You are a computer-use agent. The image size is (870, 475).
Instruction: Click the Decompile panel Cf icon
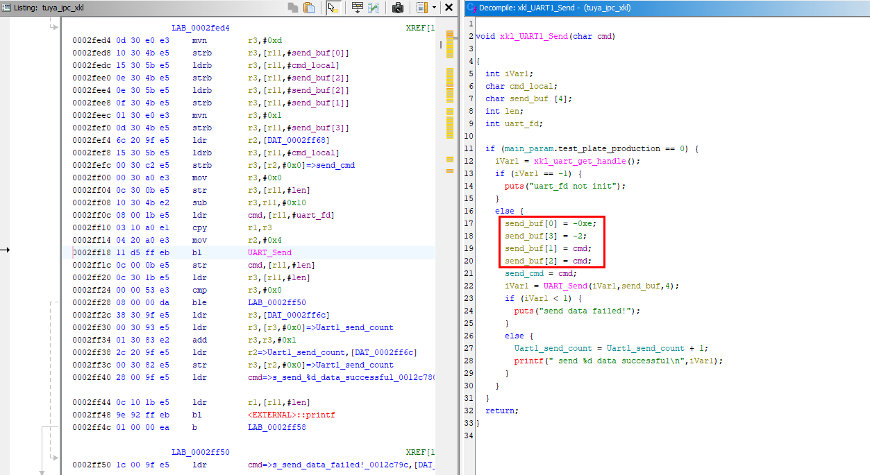click(x=471, y=8)
